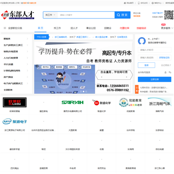Focus the phone number input field
Image resolution: width=174 pixels, height=174 pixels.
(155, 50)
